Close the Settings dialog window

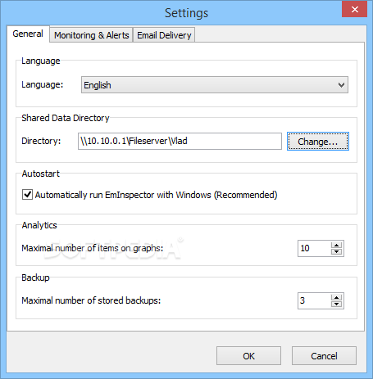[354, 9]
